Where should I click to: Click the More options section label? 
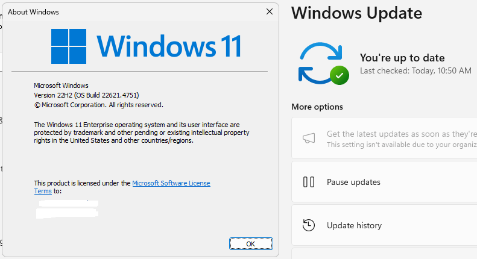317,107
